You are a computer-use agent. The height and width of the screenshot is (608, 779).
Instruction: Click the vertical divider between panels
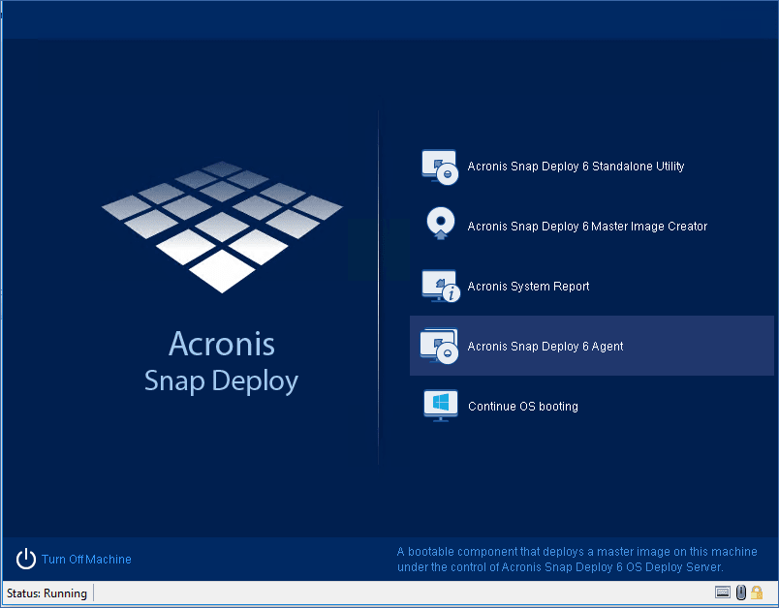[378, 290]
